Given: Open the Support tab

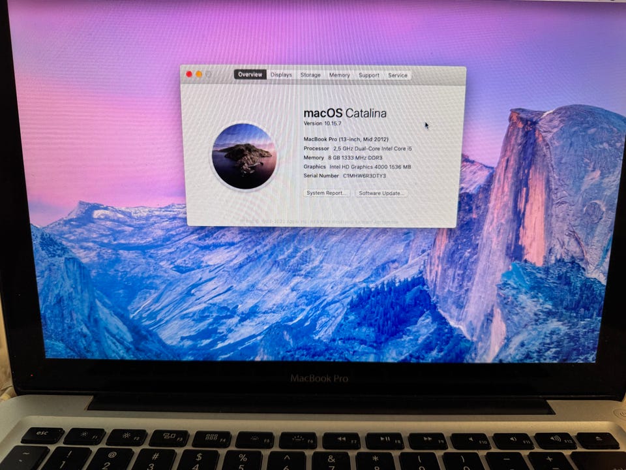Looking at the screenshot, I should click(369, 75).
